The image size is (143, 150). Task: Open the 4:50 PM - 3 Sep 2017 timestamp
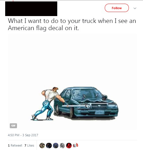pos(23,135)
